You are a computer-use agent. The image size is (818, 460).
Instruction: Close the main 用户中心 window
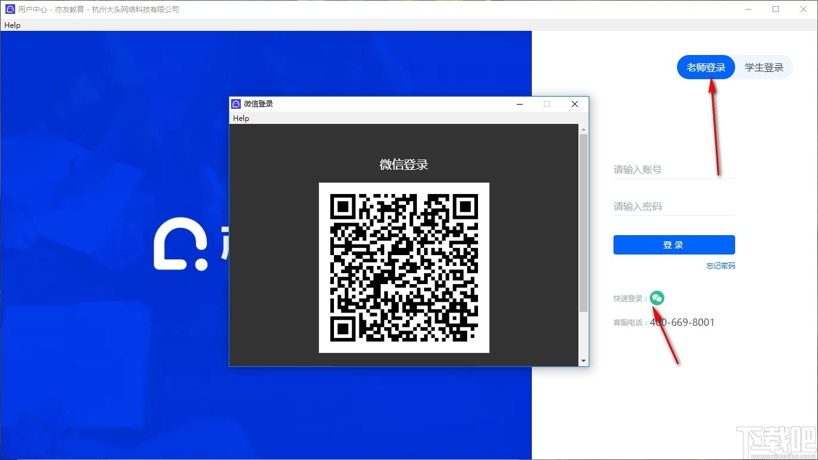point(803,9)
